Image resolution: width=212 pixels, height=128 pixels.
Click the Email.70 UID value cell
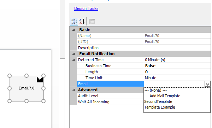(x=177, y=42)
